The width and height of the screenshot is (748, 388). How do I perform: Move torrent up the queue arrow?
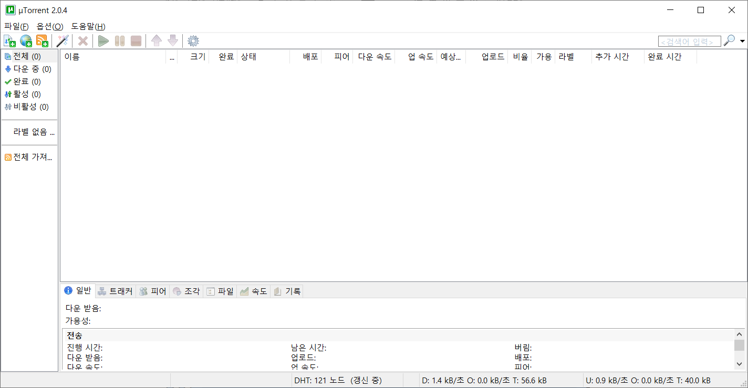(157, 41)
